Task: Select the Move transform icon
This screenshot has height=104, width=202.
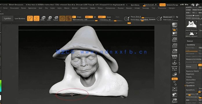Action: point(43,18)
